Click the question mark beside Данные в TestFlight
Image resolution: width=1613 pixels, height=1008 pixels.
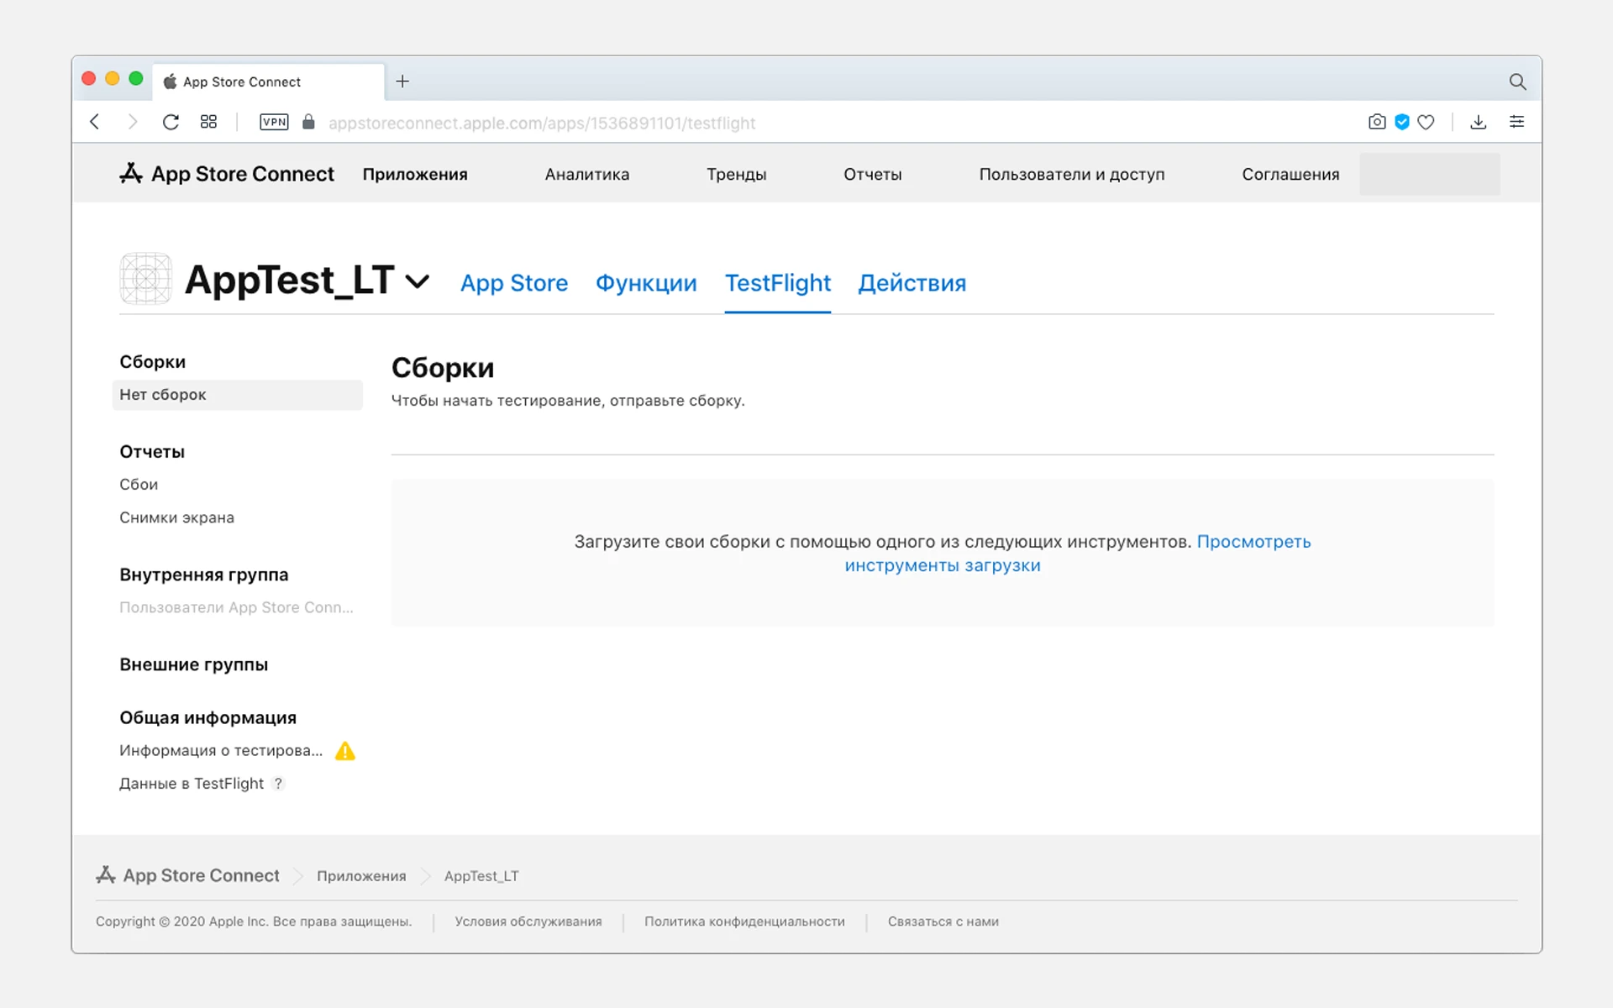tap(278, 784)
